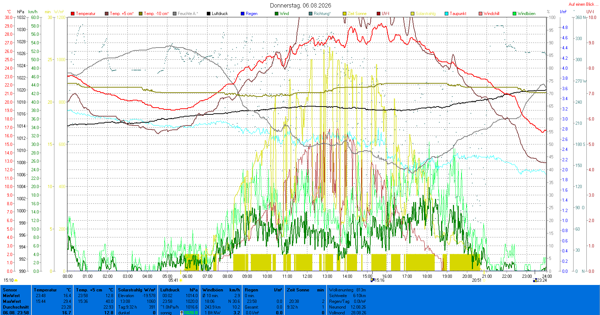Image resolution: width=600 pixels, height=315 pixels.
Task: Click the 'Vollmond 28.08.26' entry
Action: coord(347,313)
